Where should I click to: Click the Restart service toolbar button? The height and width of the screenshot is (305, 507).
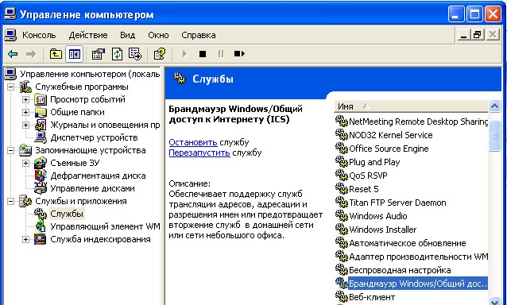pos(239,54)
